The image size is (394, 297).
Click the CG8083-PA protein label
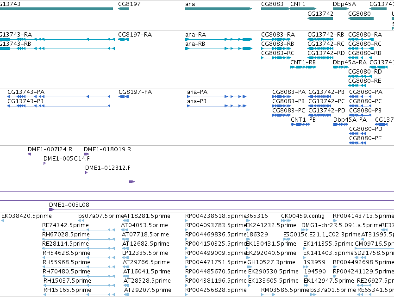[289, 92]
